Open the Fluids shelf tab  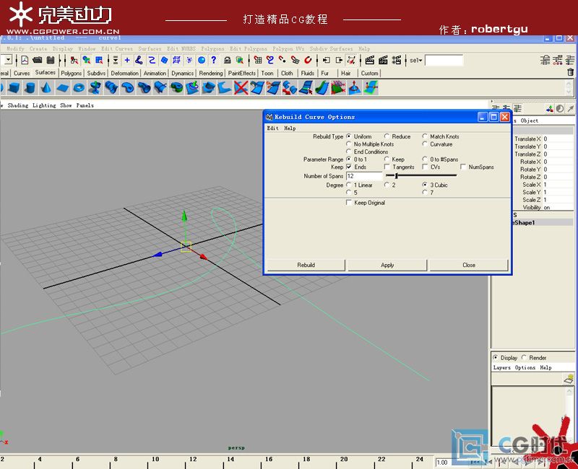(308, 74)
